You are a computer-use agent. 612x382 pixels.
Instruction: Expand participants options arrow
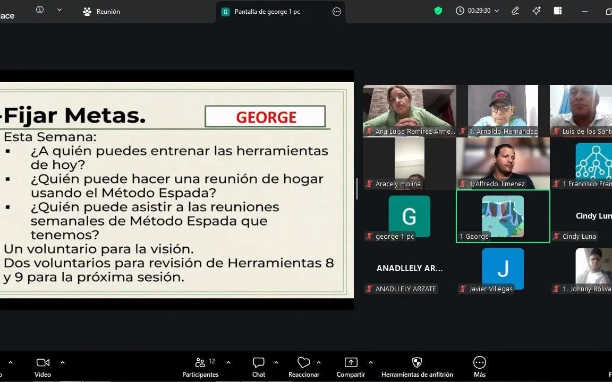(228, 362)
